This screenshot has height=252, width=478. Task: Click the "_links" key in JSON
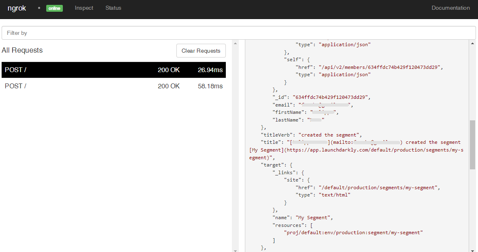[x=284, y=173]
